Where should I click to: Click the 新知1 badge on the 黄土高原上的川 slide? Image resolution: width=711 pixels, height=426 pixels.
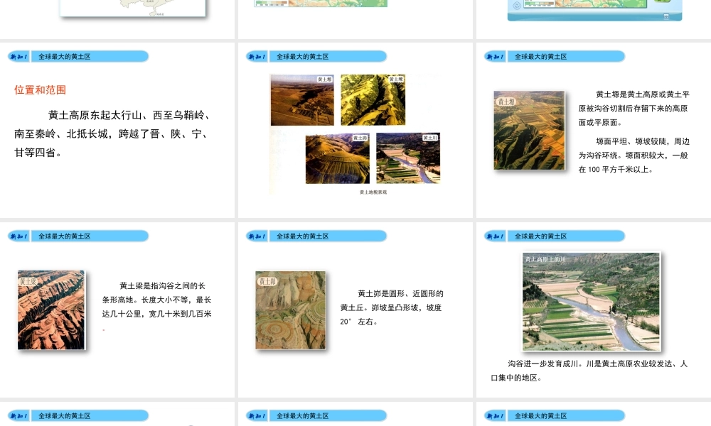click(x=495, y=236)
